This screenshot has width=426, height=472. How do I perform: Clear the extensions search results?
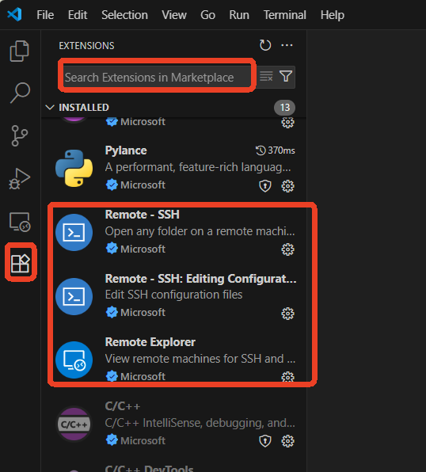pyautogui.click(x=266, y=77)
